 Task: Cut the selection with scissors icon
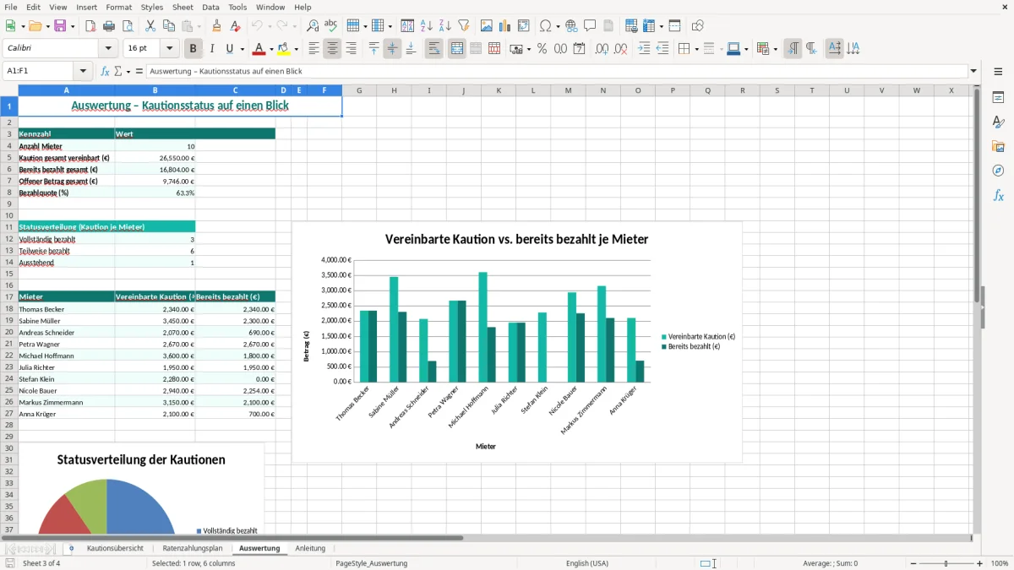click(x=150, y=26)
